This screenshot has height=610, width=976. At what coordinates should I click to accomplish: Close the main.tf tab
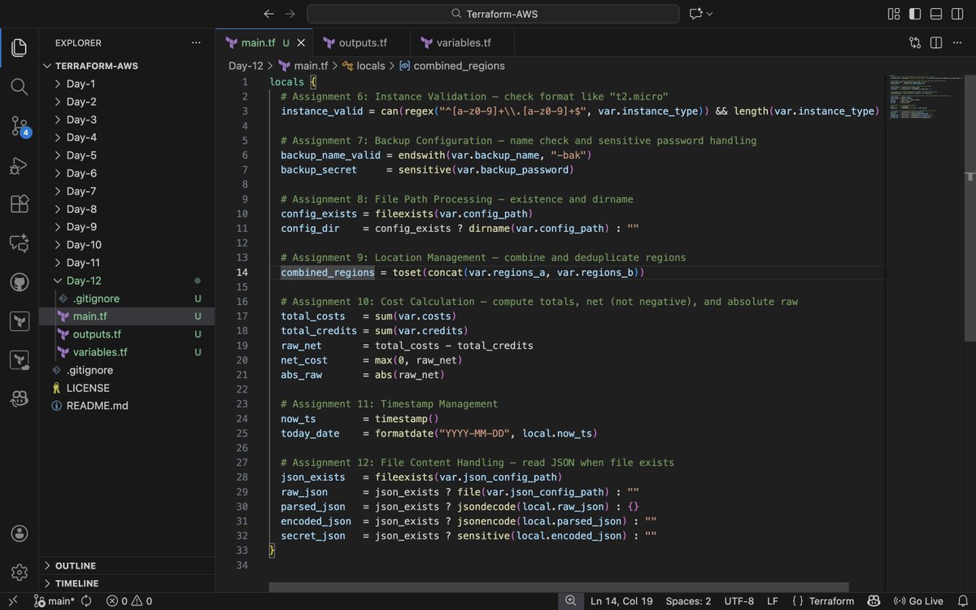click(x=303, y=42)
